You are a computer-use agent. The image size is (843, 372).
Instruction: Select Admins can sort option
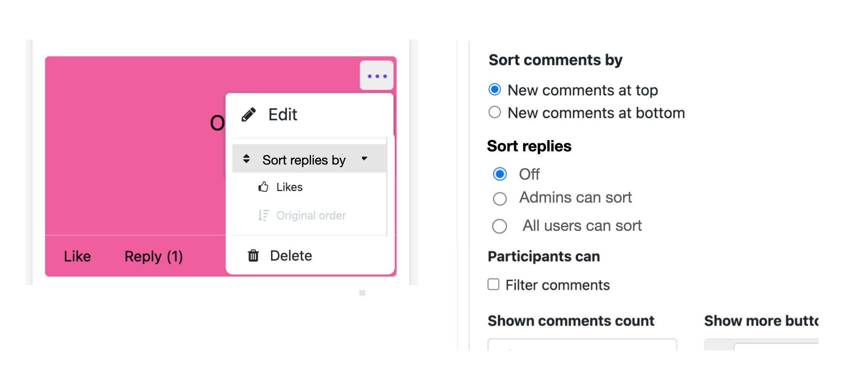coord(500,198)
